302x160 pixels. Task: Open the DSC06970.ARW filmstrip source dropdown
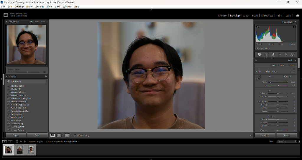click(79, 141)
